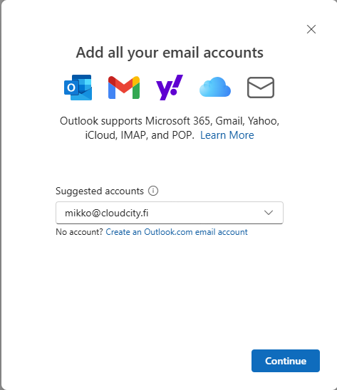Image resolution: width=337 pixels, height=390 pixels.
Task: Select the mikko@cloudcity.fi account field
Action: [x=170, y=213]
